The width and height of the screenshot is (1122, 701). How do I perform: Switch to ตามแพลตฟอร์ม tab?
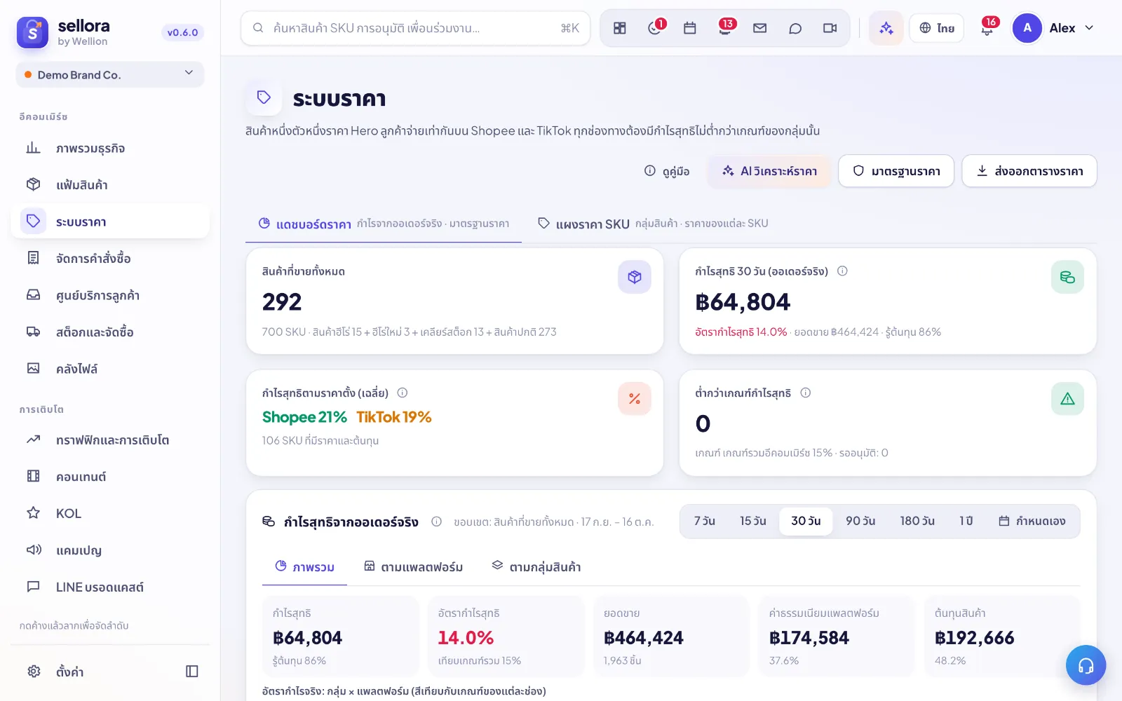[x=413, y=566]
